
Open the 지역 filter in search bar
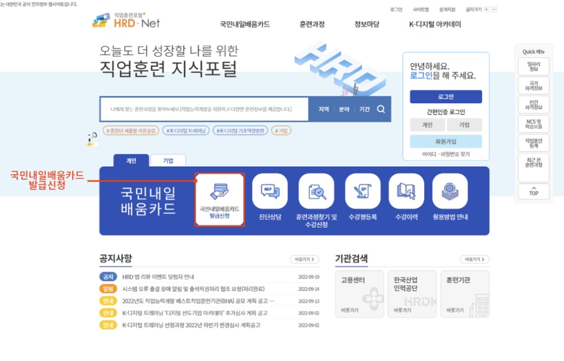(x=324, y=109)
